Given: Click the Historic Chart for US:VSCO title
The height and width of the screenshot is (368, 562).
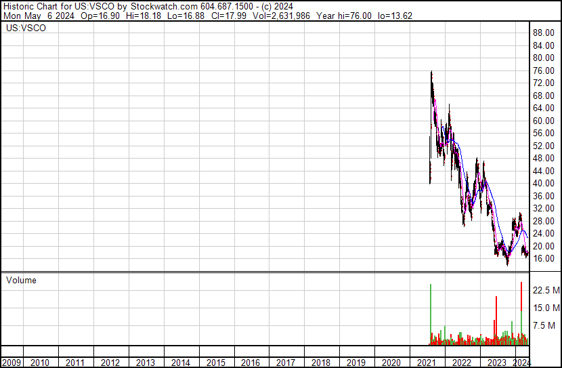Looking at the screenshot, I should [x=59, y=7].
